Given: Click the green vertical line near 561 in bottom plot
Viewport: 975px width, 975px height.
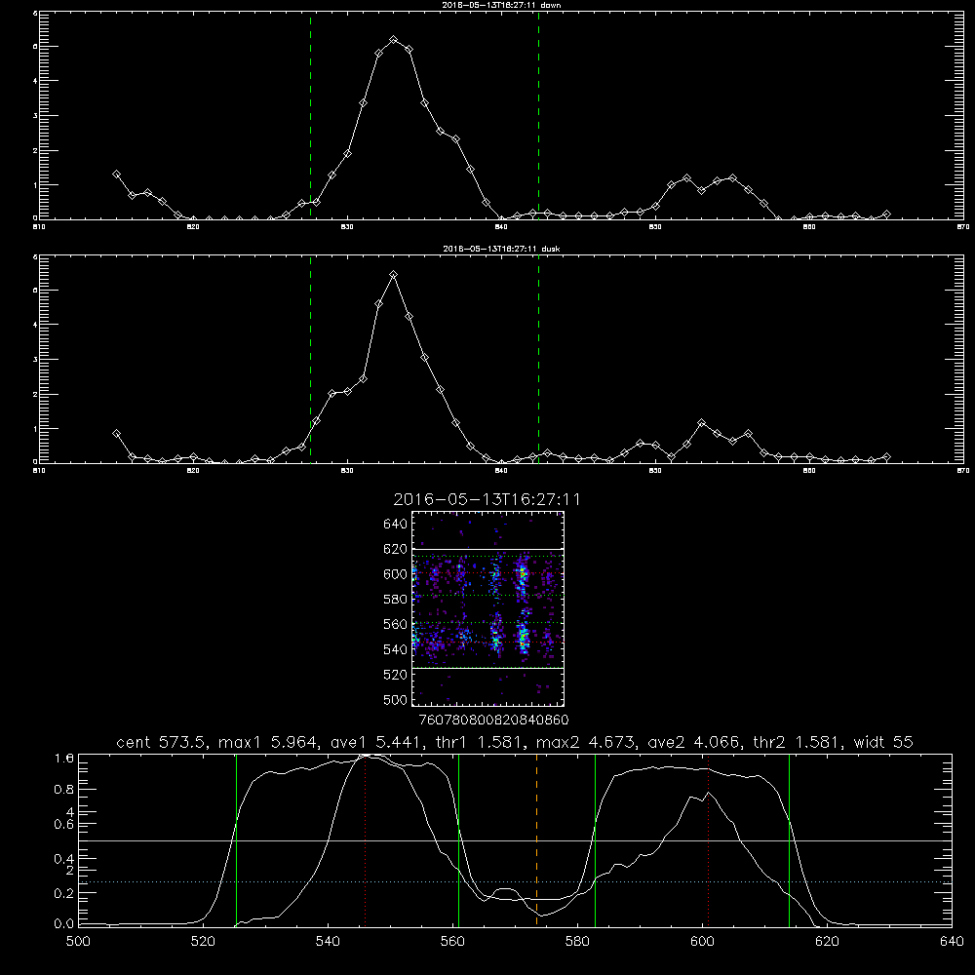Looking at the screenshot, I should point(458,840).
